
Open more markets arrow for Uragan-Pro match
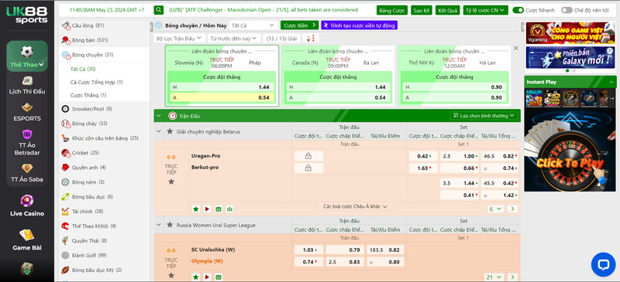click(512, 209)
